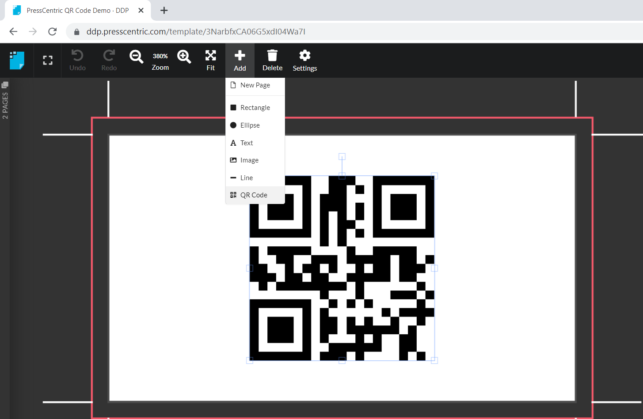Delete the selected QR code
This screenshot has height=419, width=643.
click(272, 60)
